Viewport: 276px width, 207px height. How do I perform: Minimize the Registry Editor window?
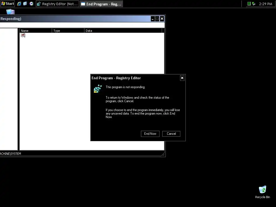click(153, 19)
